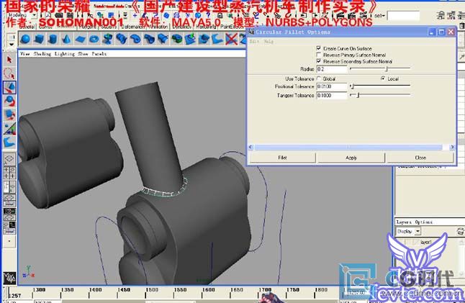Select the Local tolerance radio button
The image size is (465, 303).
(x=383, y=78)
